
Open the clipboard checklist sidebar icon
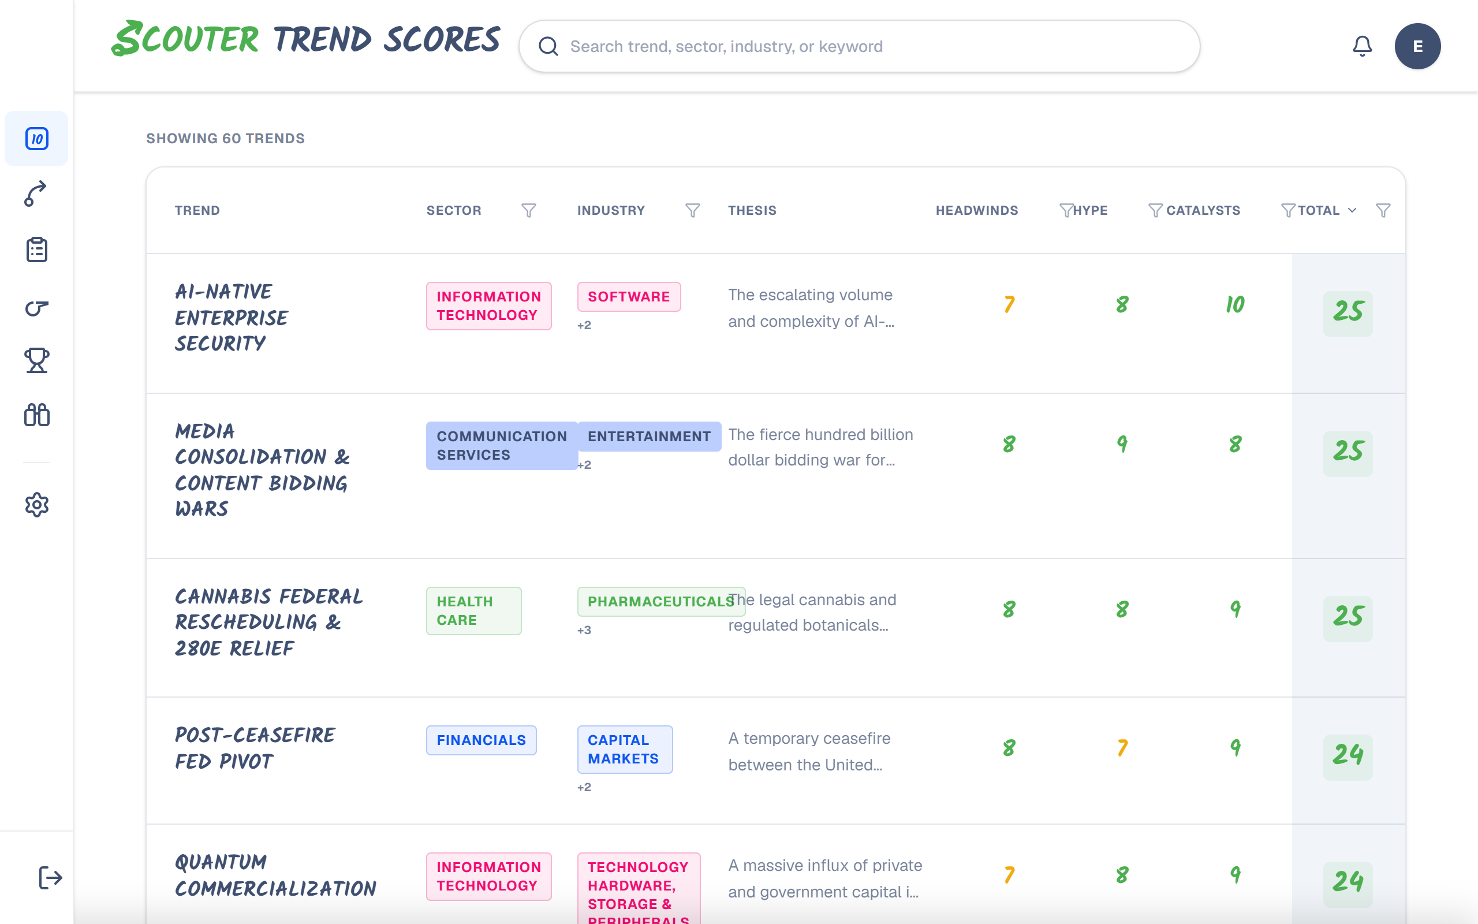tap(36, 249)
